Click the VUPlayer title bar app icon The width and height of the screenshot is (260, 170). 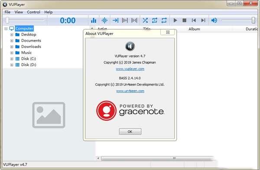(x=5, y=4)
